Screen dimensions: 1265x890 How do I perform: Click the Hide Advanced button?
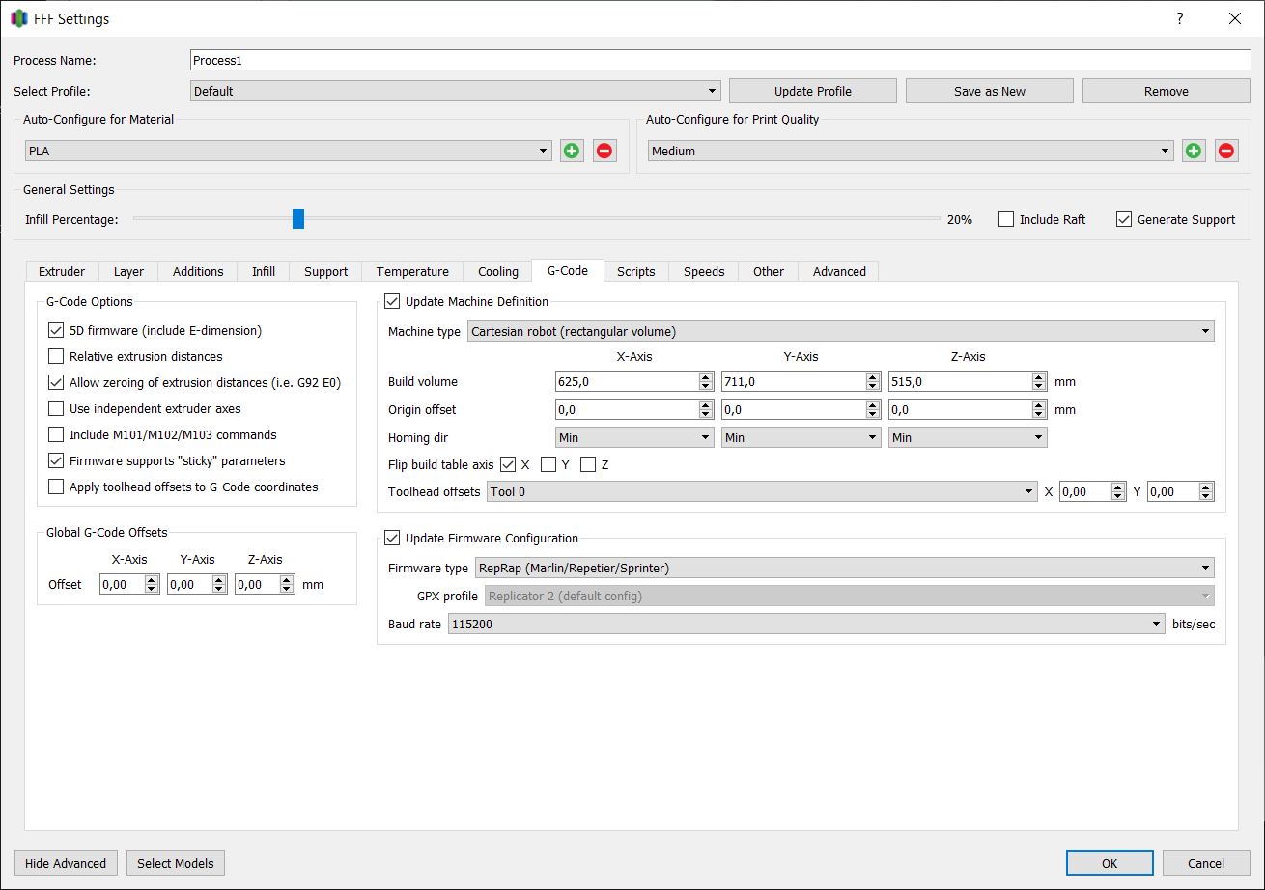66,863
